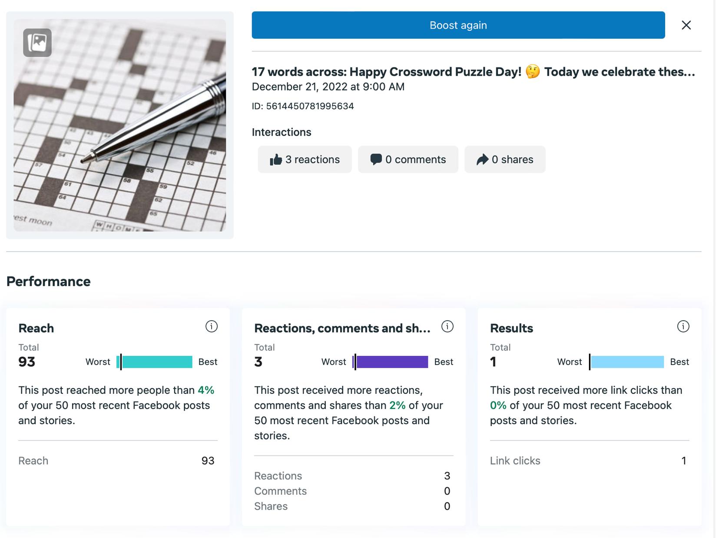Screen dimensions: 716x538
Task: Open the Results info icon
Action: [683, 326]
